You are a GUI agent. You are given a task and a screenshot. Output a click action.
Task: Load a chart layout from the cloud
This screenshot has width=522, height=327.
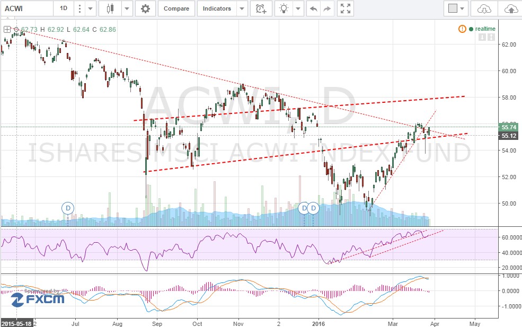click(484, 8)
